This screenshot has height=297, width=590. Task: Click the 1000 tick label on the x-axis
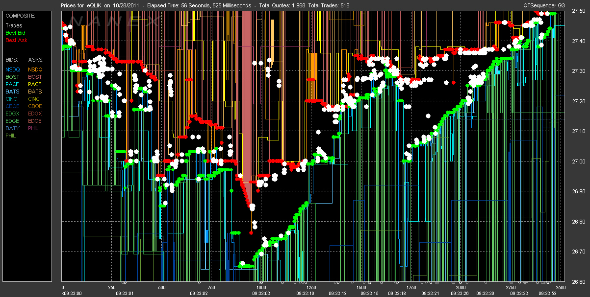tap(261, 288)
